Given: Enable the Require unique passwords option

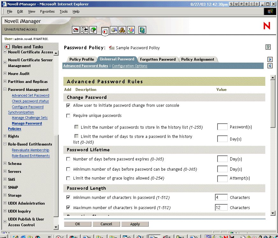Looking at the screenshot, I should [68, 116].
